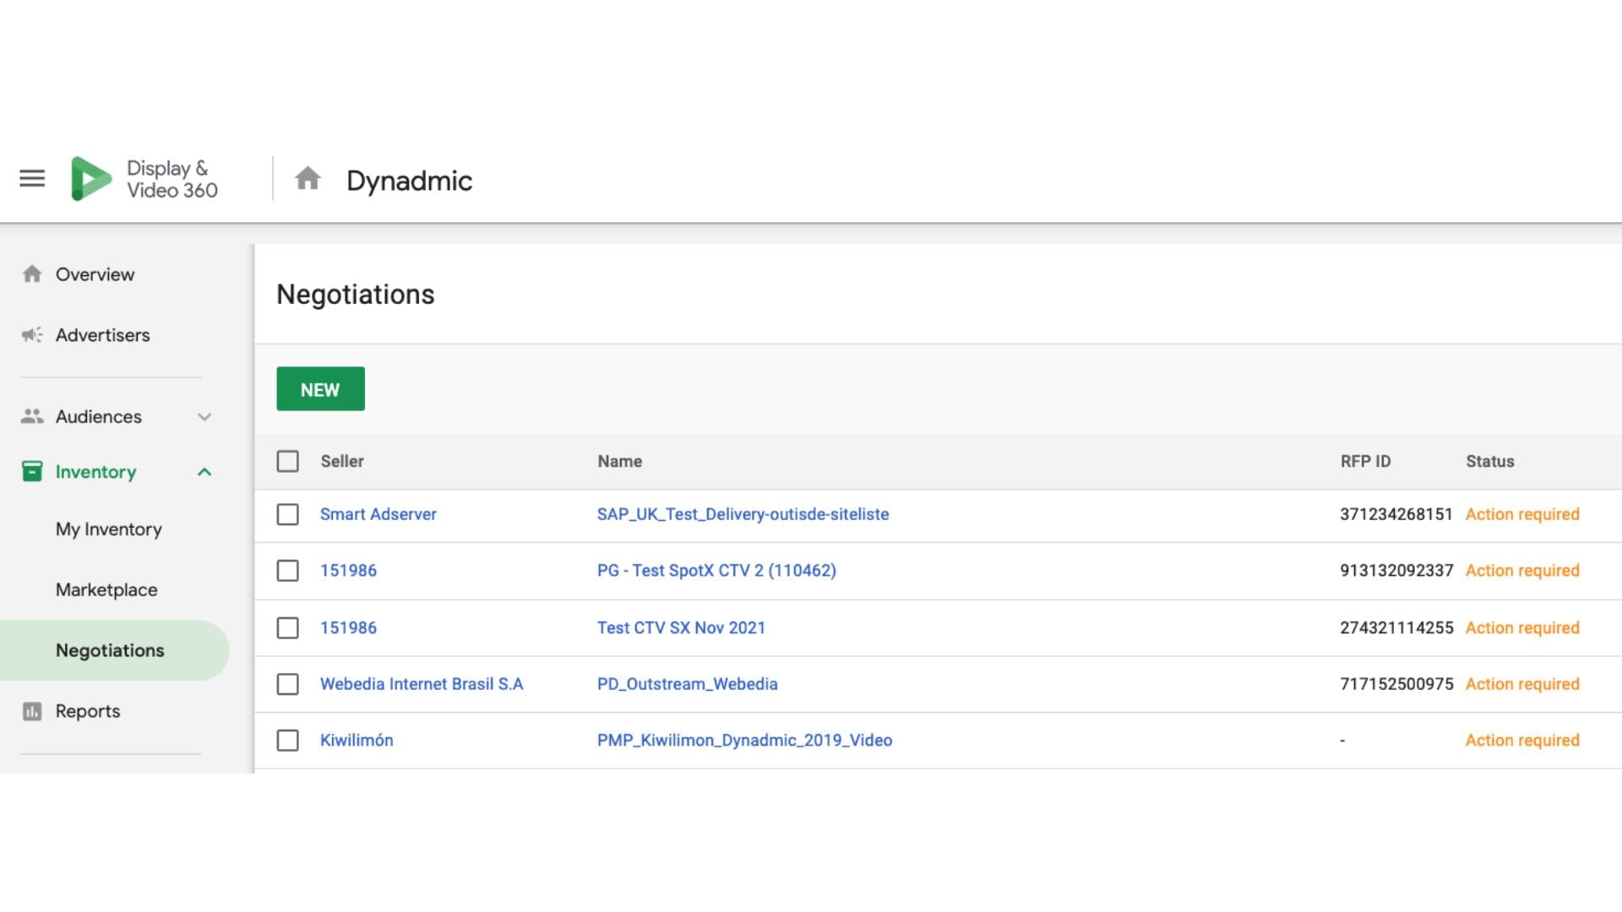This screenshot has height=912, width=1622.
Task: Open the Test CTV SX Nov 2021 negotiation
Action: (681, 627)
